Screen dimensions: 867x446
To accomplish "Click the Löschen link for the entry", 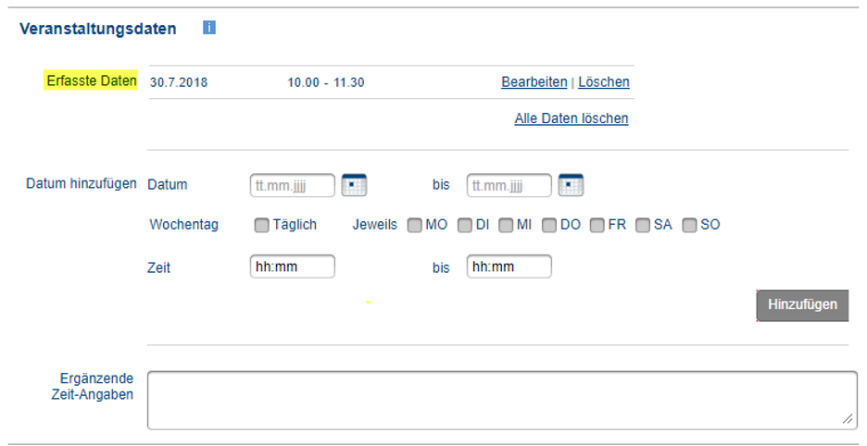I will tap(604, 81).
